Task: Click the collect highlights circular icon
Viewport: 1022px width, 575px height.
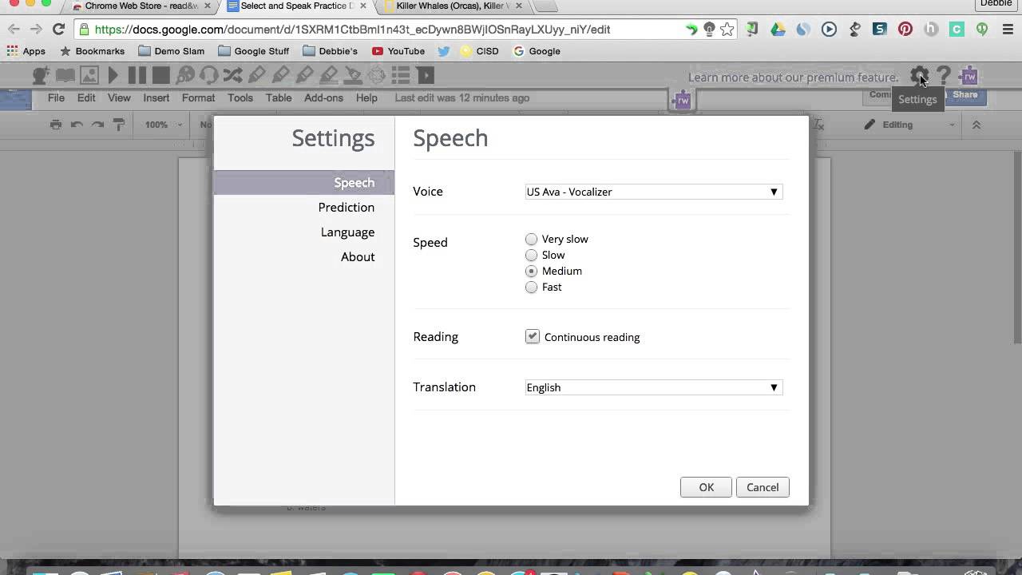Action: pyautogui.click(x=377, y=75)
